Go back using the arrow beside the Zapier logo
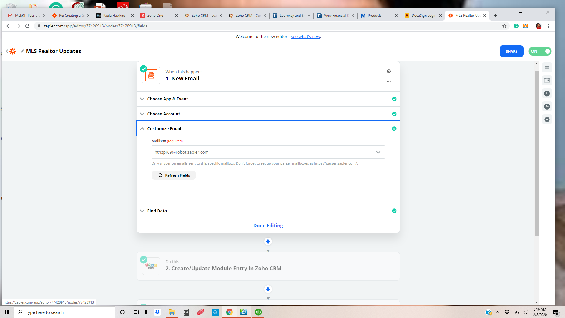 [7, 51]
